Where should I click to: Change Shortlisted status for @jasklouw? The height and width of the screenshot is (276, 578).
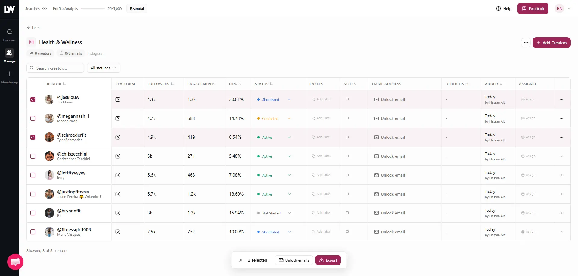274,99
